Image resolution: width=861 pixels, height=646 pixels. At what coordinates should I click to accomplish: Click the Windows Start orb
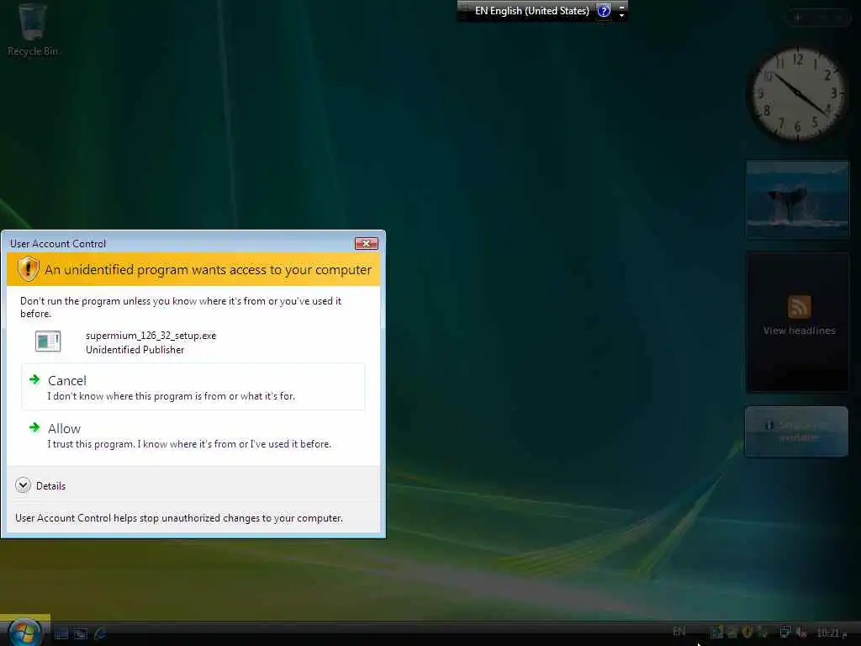(x=24, y=633)
